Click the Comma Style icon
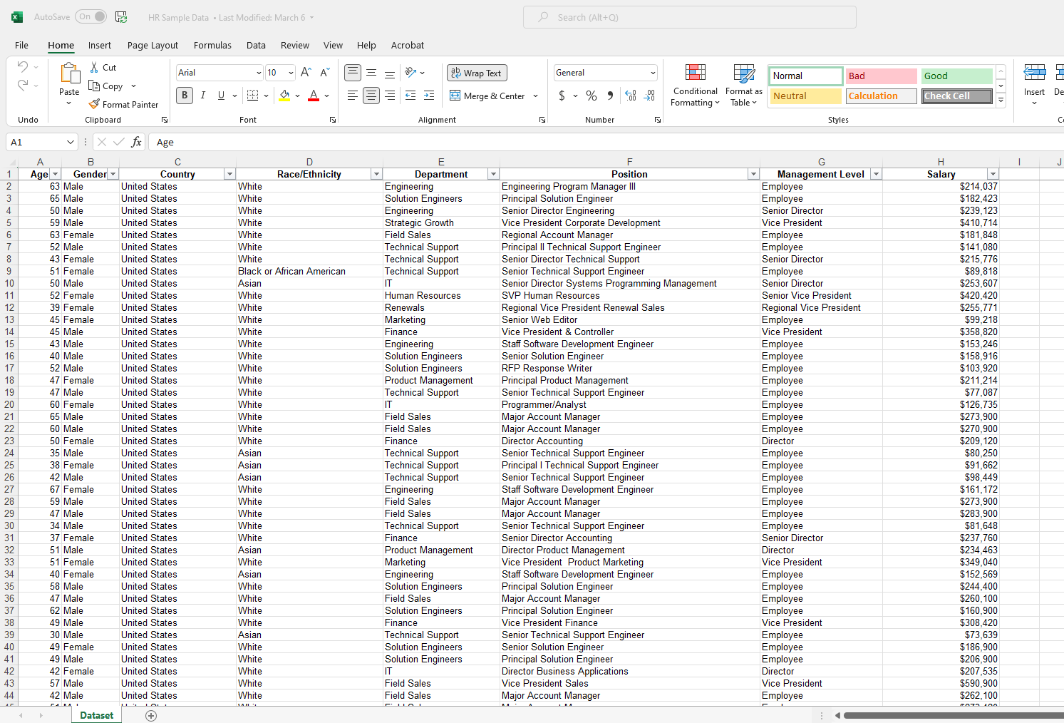The image size is (1064, 723). (610, 96)
